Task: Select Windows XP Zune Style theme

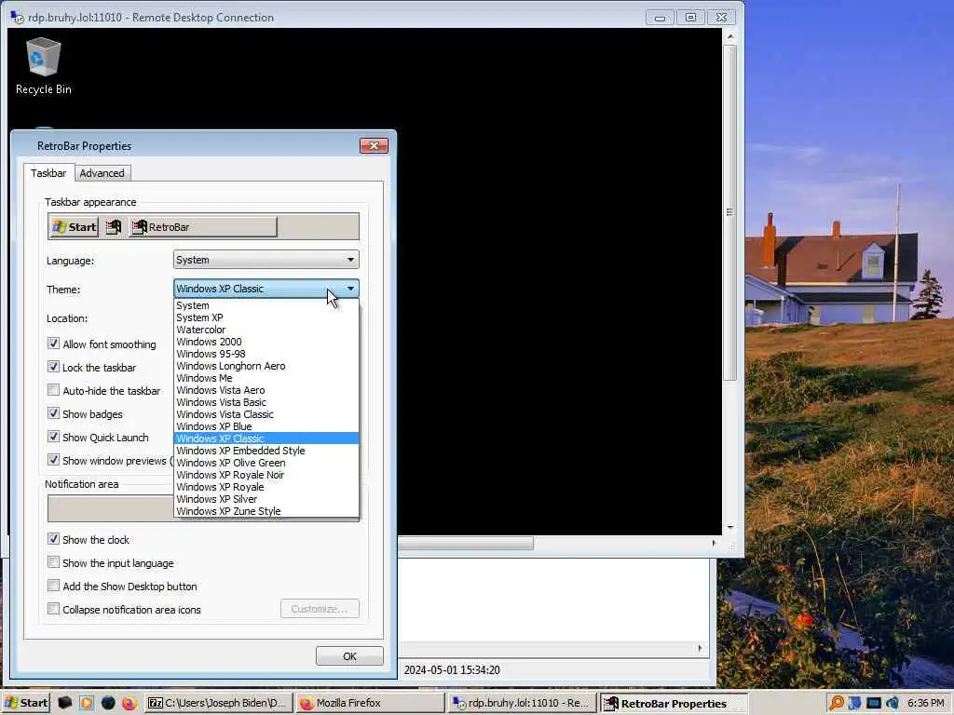Action: [x=266, y=511]
